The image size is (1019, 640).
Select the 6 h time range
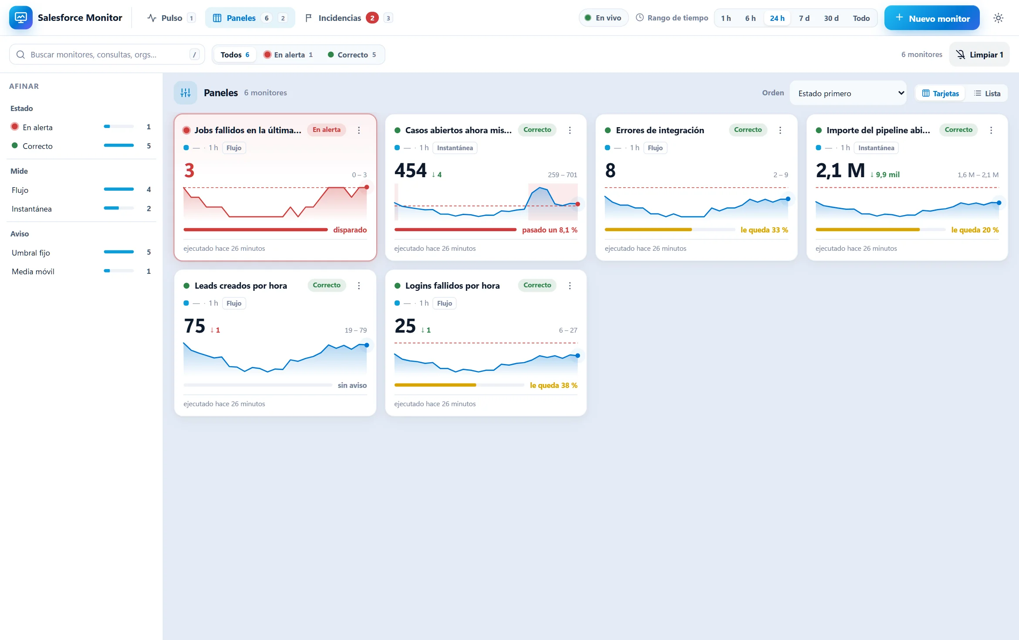coord(750,18)
